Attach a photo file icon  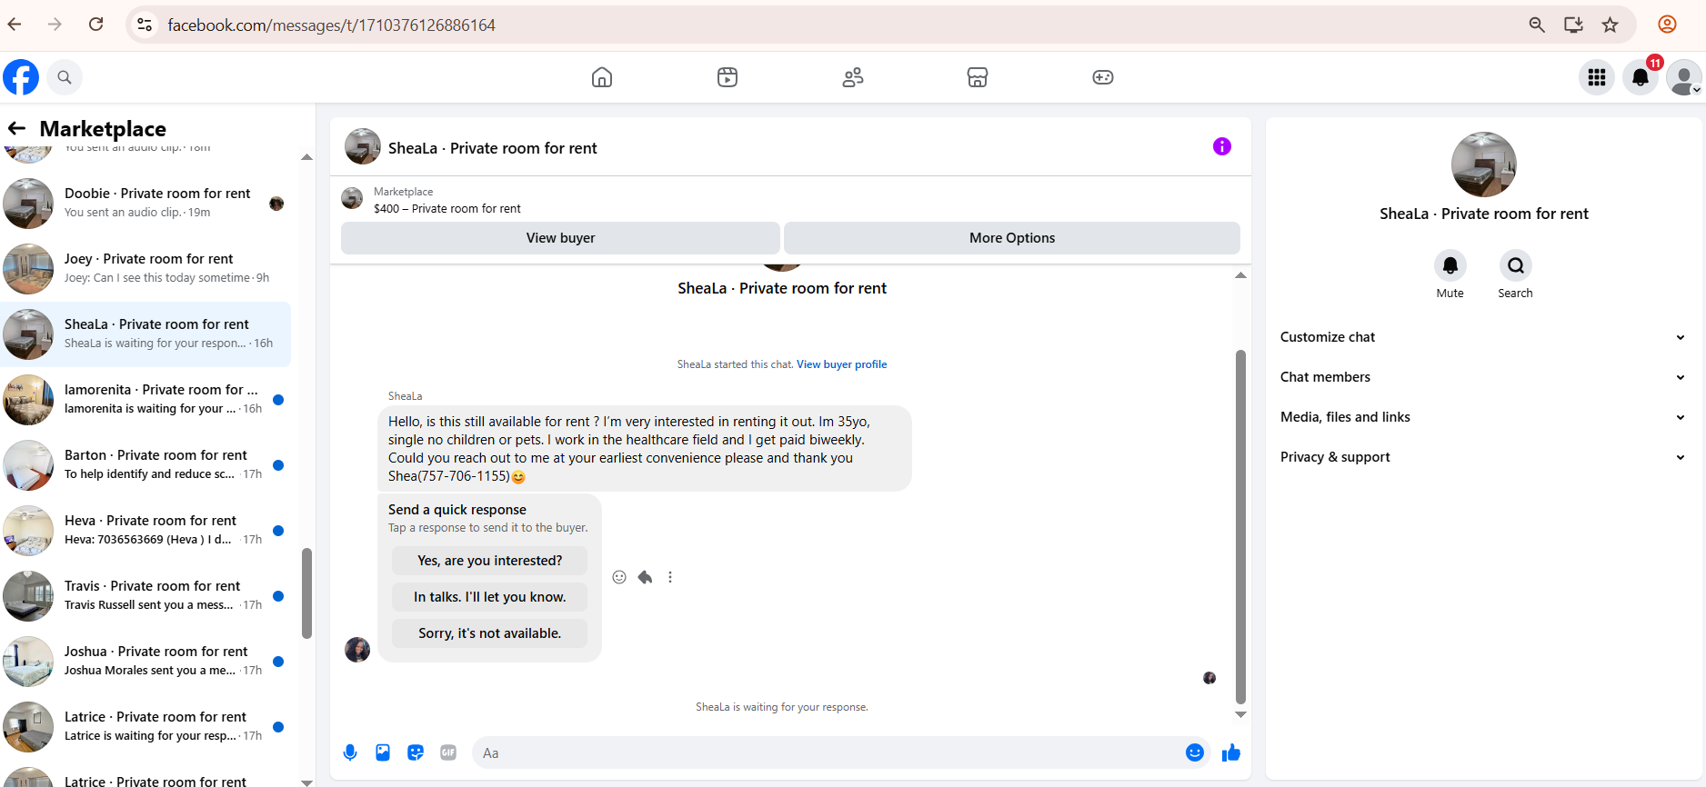[x=383, y=752]
